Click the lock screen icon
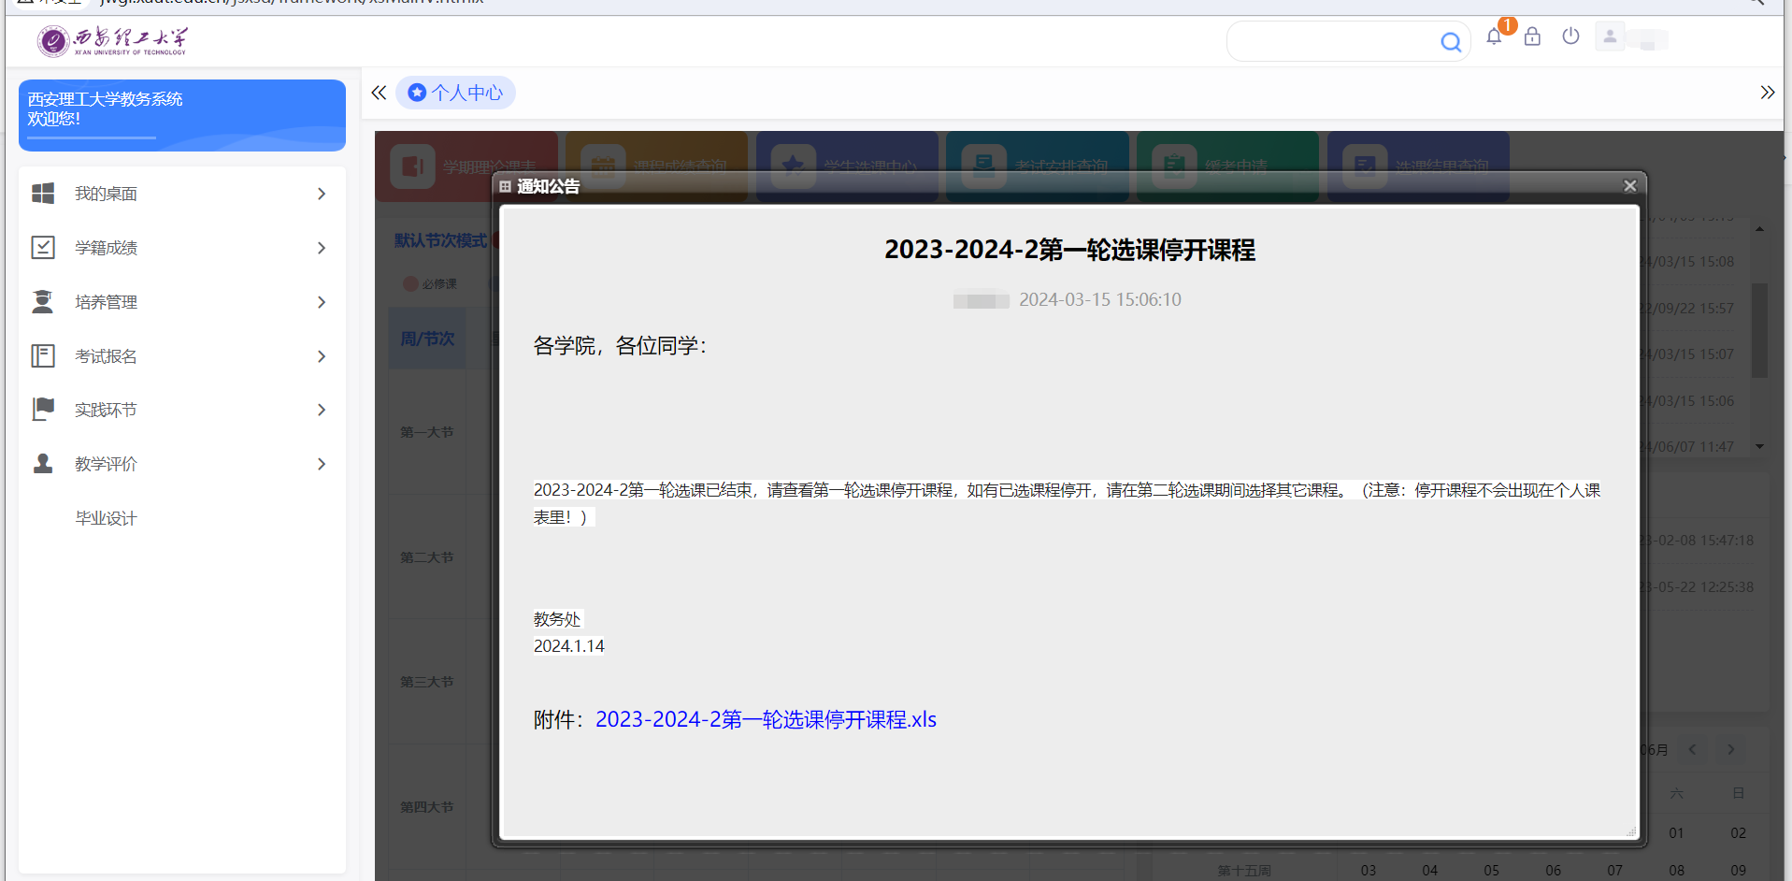The image size is (1792, 881). click(1532, 37)
